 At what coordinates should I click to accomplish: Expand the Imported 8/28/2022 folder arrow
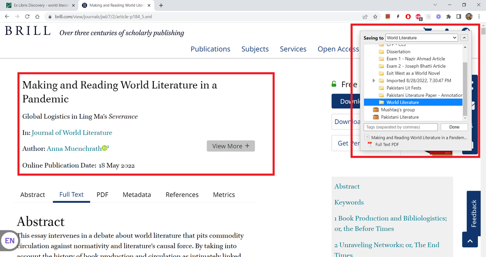tap(374, 81)
